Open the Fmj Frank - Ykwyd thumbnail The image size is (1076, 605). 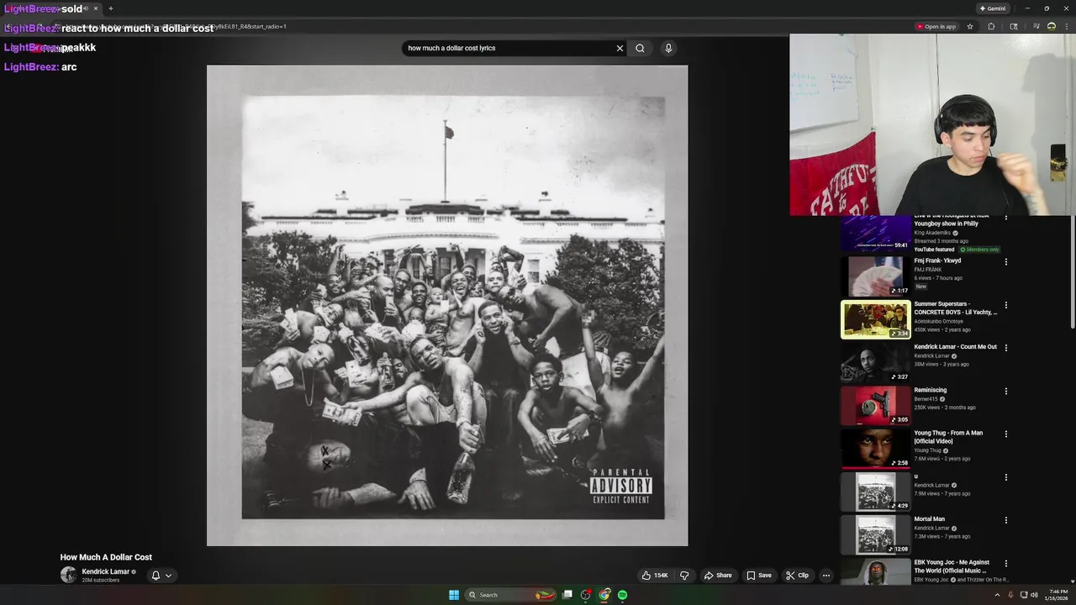(x=876, y=276)
